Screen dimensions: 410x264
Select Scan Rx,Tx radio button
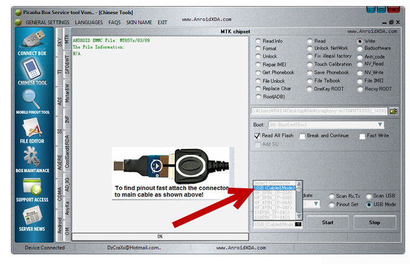click(x=332, y=196)
